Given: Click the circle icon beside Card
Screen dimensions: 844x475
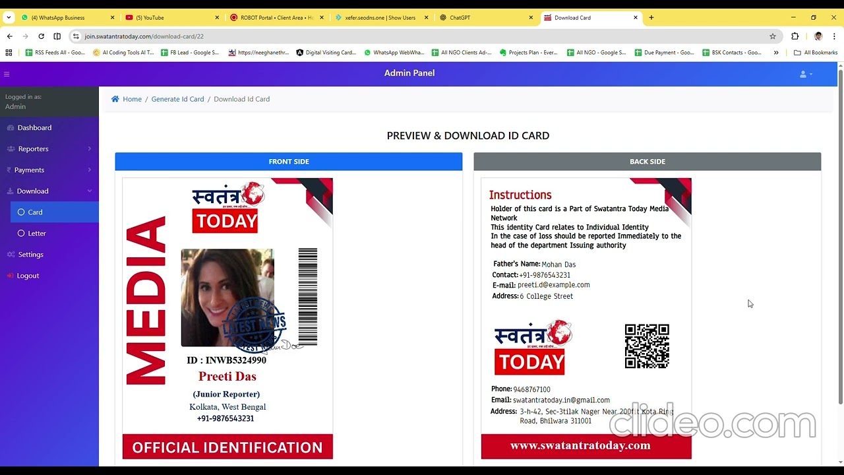Looking at the screenshot, I should [21, 212].
